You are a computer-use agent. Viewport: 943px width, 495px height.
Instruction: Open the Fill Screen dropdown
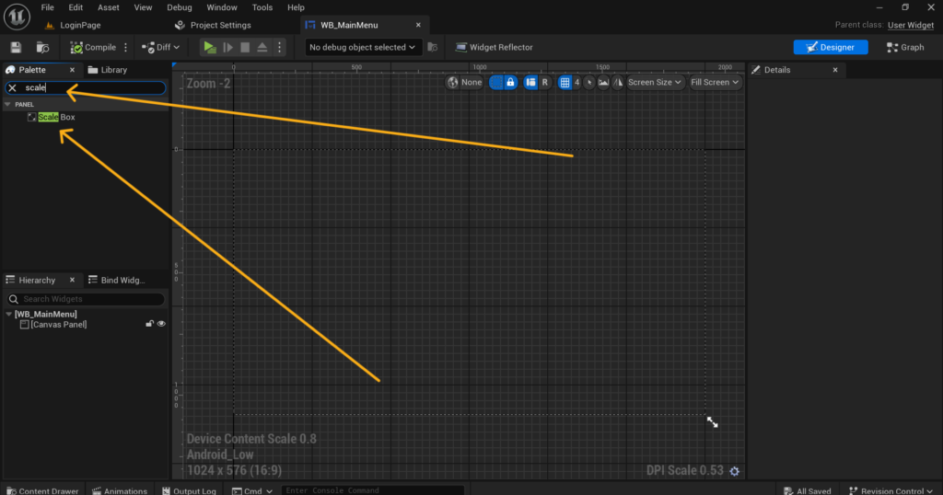point(715,82)
